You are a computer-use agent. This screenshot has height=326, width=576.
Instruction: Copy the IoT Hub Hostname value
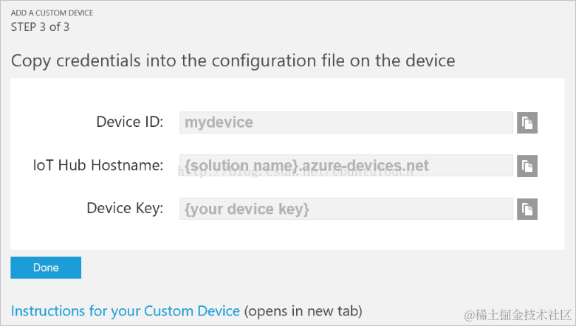527,166
